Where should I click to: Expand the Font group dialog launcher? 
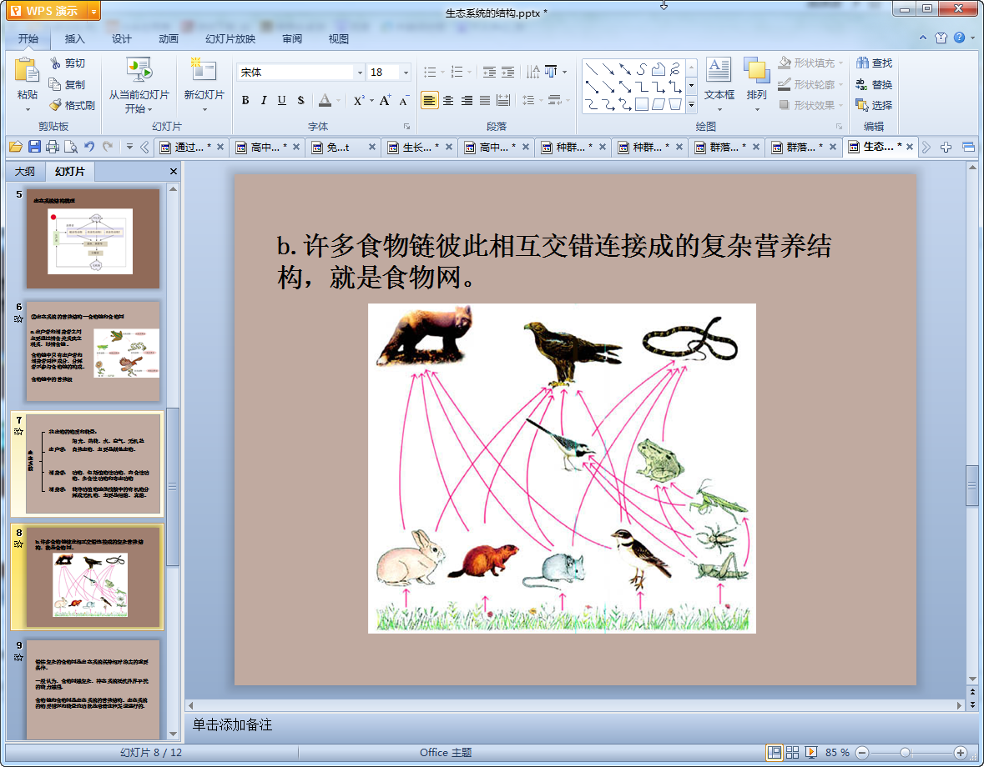tap(406, 127)
